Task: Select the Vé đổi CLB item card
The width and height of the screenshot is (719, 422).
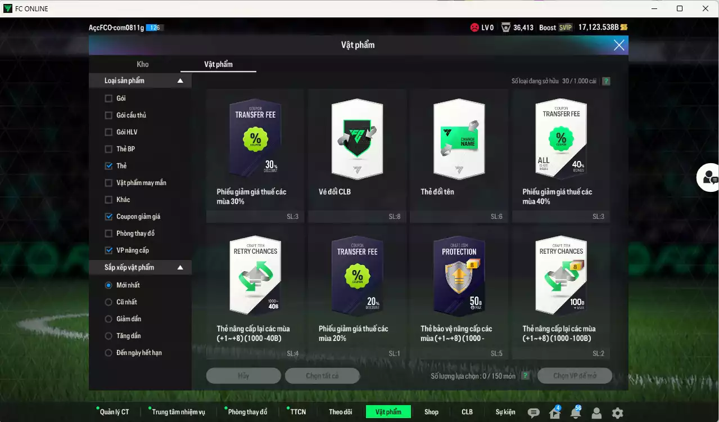Action: point(357,152)
